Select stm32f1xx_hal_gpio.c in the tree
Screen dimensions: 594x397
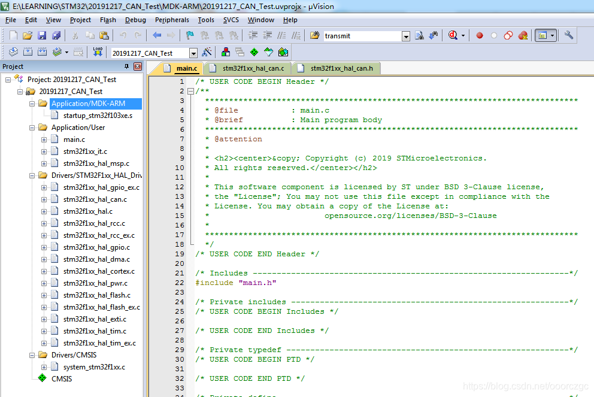[x=96, y=247]
